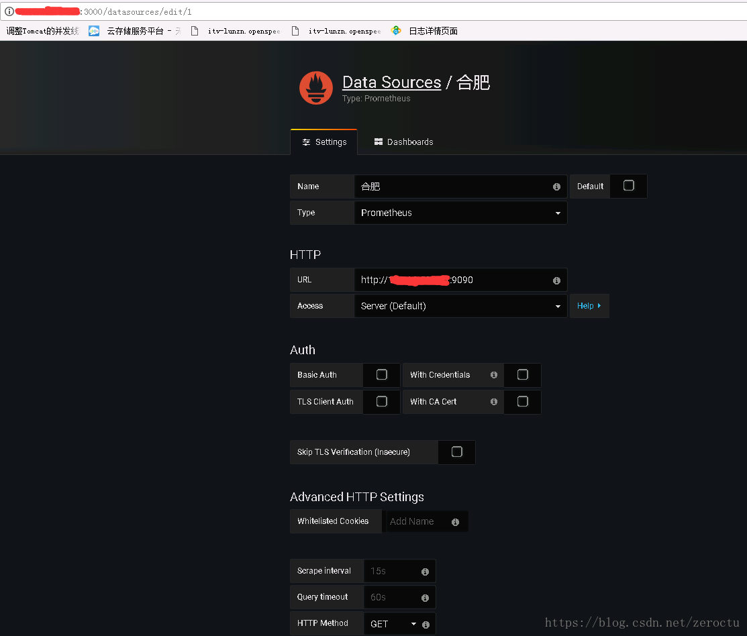Click the 'HTTP Method' label
The width and height of the screenshot is (747, 636).
click(x=323, y=623)
